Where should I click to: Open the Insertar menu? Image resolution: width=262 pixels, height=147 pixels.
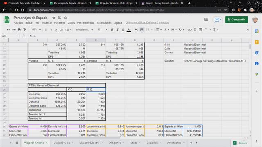[47, 23]
